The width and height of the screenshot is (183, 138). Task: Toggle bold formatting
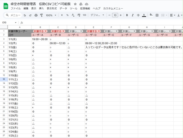127,15
